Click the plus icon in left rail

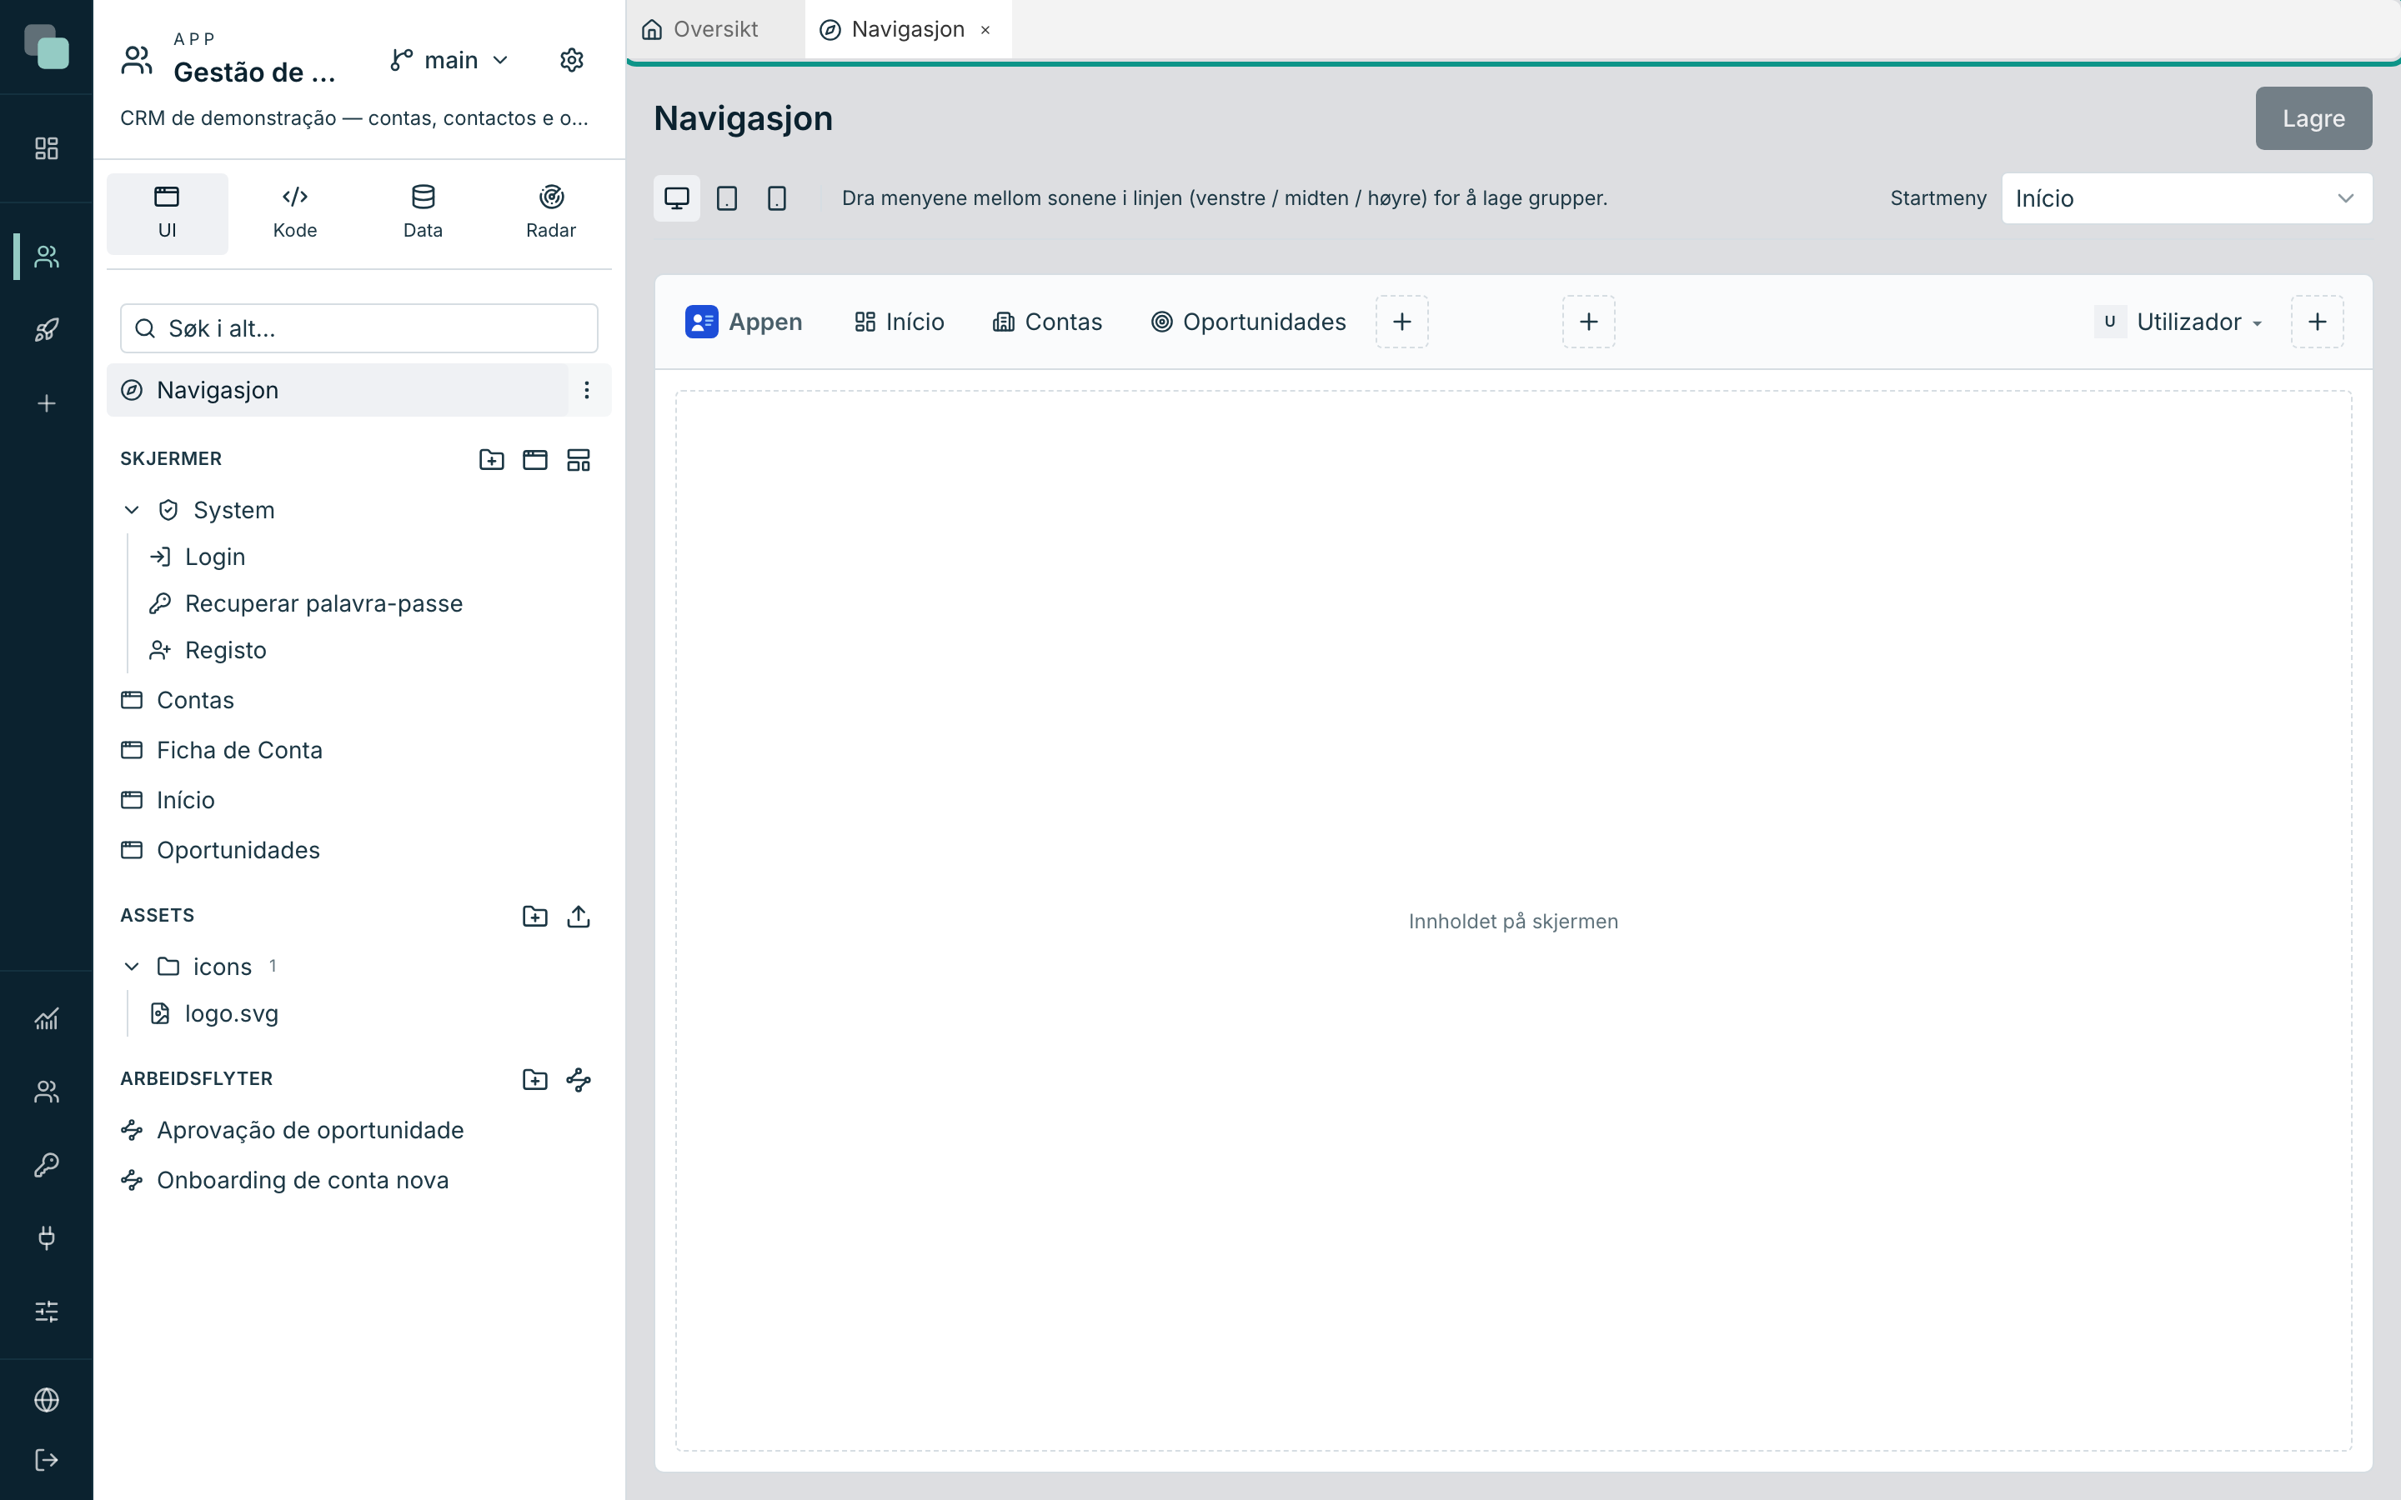[47, 402]
